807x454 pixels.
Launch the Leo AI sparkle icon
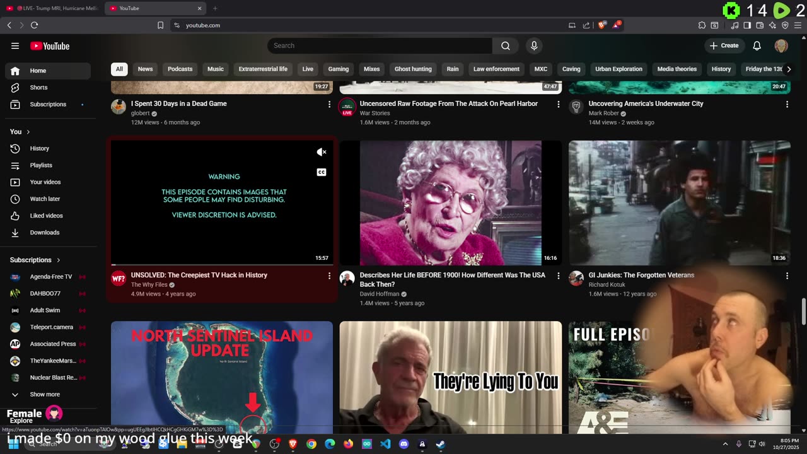coord(772,25)
